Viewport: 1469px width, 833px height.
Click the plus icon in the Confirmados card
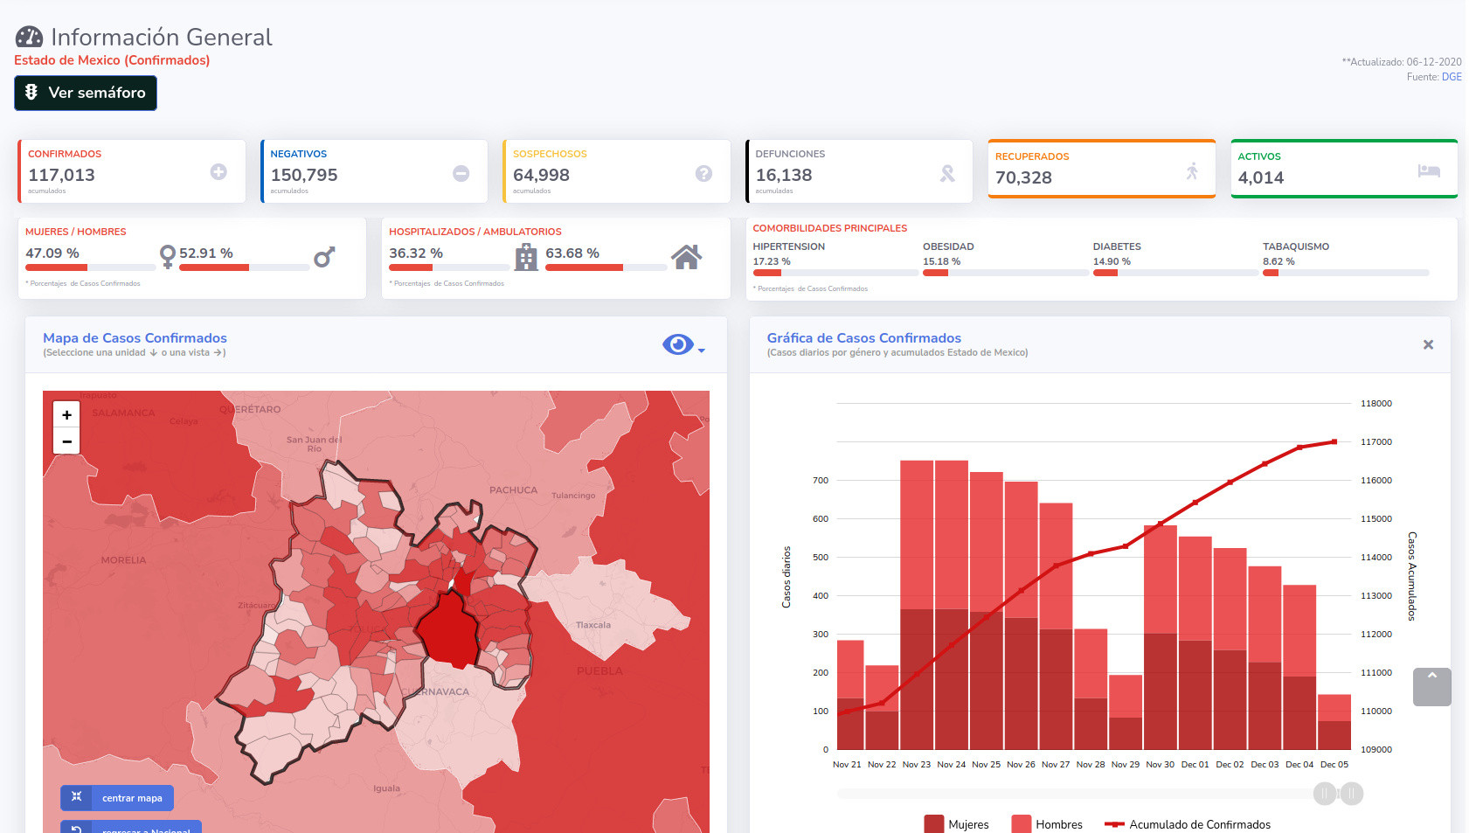[x=218, y=172]
